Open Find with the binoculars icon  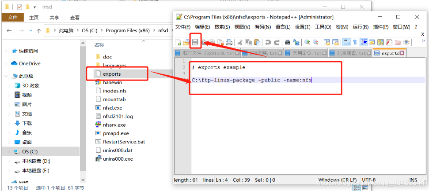(288, 42)
